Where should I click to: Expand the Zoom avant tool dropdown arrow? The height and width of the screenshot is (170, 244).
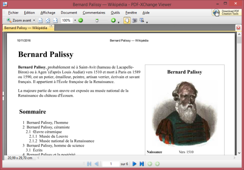tap(34, 20)
